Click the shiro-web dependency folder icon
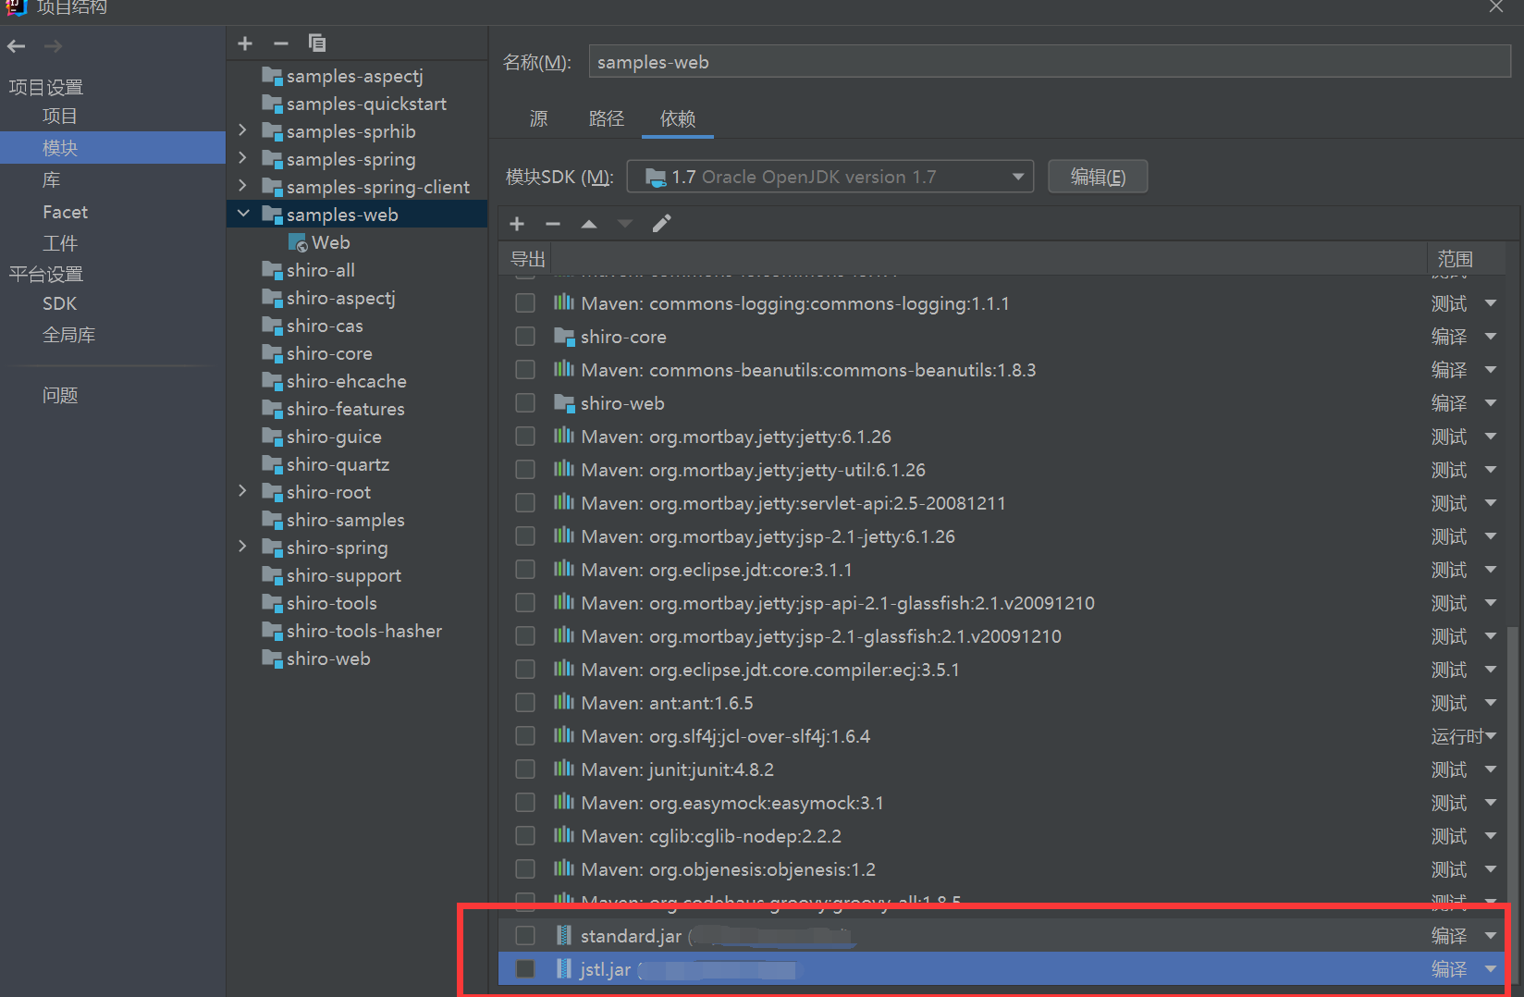1524x997 pixels. 564,403
